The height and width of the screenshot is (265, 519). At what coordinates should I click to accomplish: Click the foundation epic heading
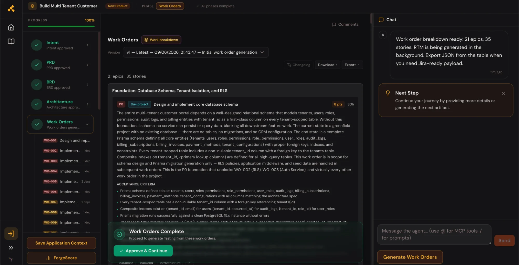click(x=170, y=91)
